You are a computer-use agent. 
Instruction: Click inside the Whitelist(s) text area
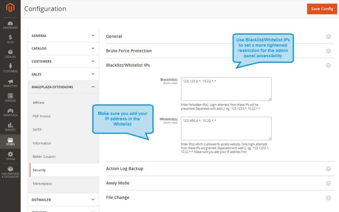(x=226, y=128)
